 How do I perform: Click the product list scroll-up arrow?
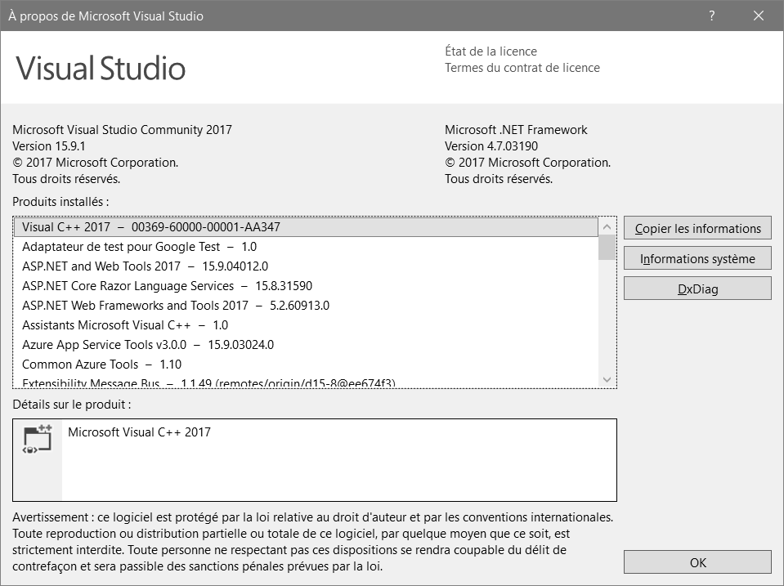(607, 227)
